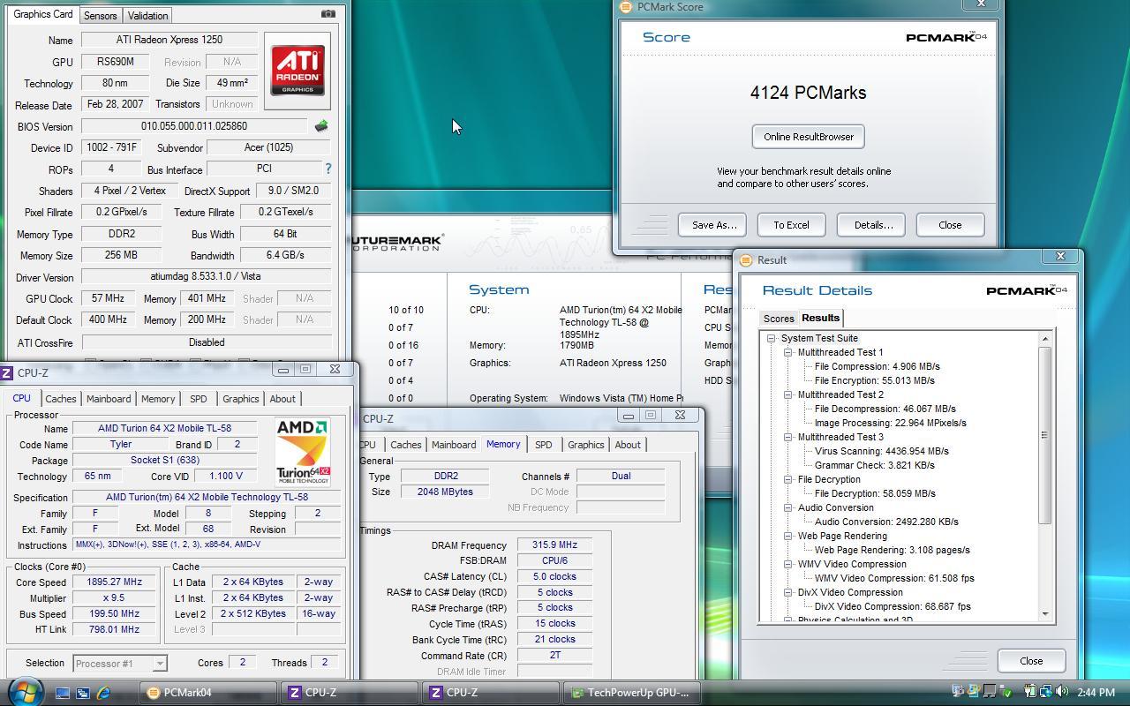Click the PCMark Score window title icon
The height and width of the screenshot is (706, 1130).
coord(626,7)
